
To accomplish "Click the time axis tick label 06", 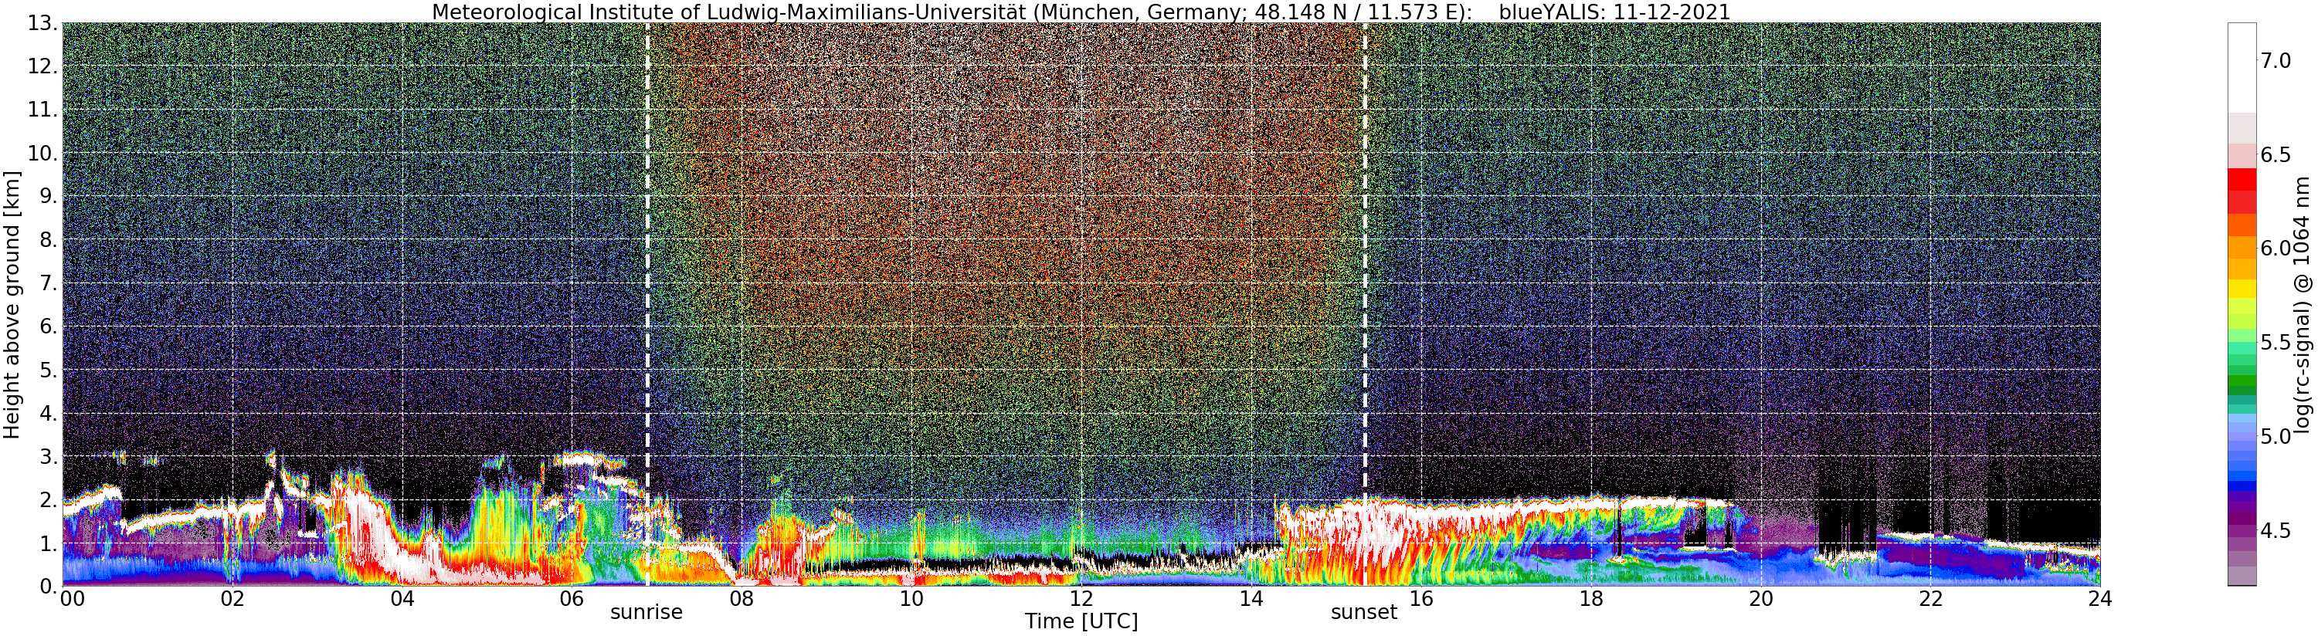I will pyautogui.click(x=572, y=598).
